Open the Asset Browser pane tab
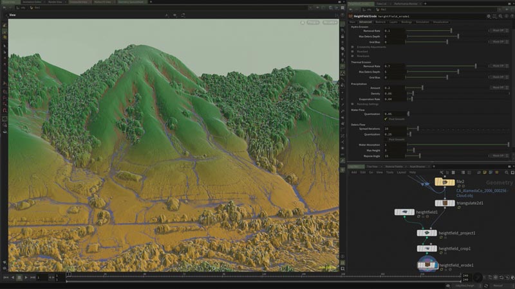Image resolution: width=515 pixels, height=289 pixels. click(417, 166)
